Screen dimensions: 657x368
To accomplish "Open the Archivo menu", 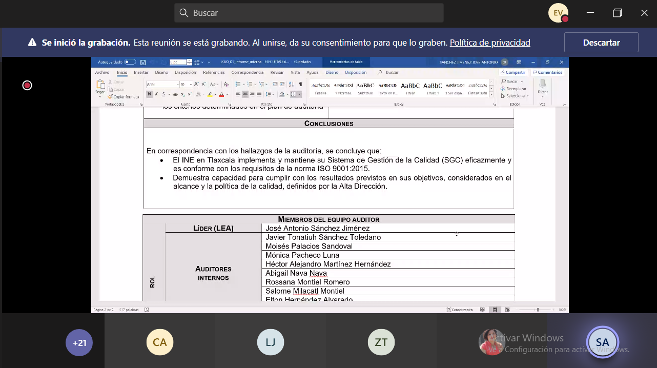I will pyautogui.click(x=102, y=72).
